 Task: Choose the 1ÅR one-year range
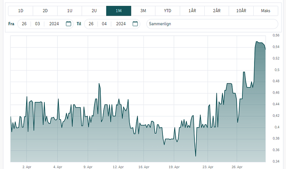(192, 11)
